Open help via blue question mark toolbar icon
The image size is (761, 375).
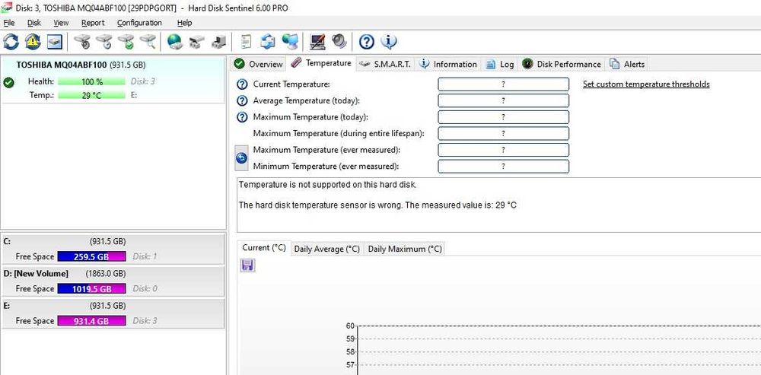click(367, 42)
